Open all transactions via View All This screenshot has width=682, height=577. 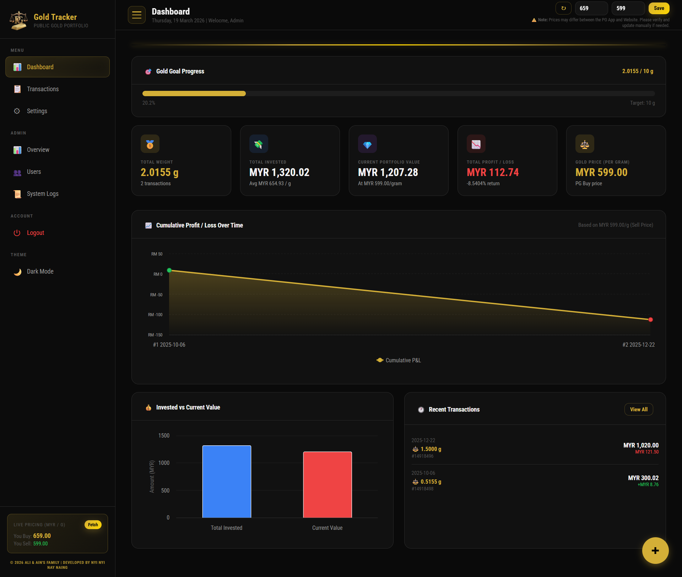click(x=638, y=409)
